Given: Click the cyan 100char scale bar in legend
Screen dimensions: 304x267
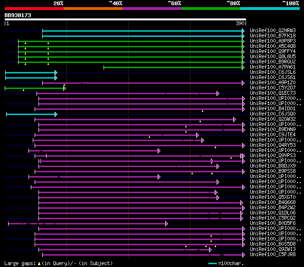Looking at the screenshot, I should (x=212, y=263).
